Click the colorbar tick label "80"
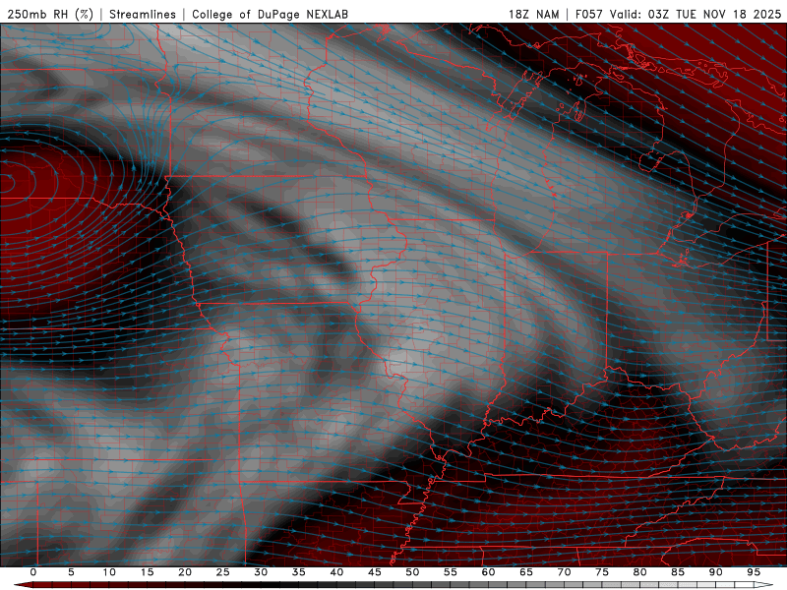Viewport: 787px width, 590px height. [x=639, y=572]
